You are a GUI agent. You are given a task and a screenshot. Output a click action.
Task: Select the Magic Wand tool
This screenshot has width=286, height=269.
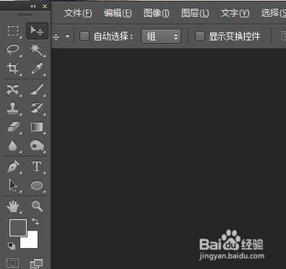[x=37, y=50]
